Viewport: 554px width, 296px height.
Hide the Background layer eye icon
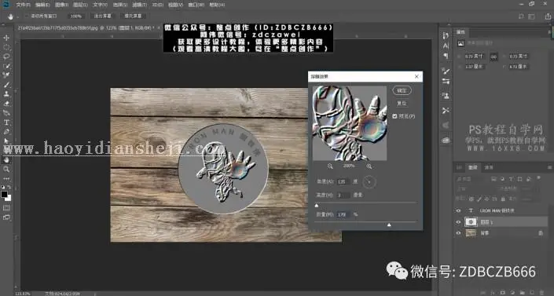click(x=458, y=233)
